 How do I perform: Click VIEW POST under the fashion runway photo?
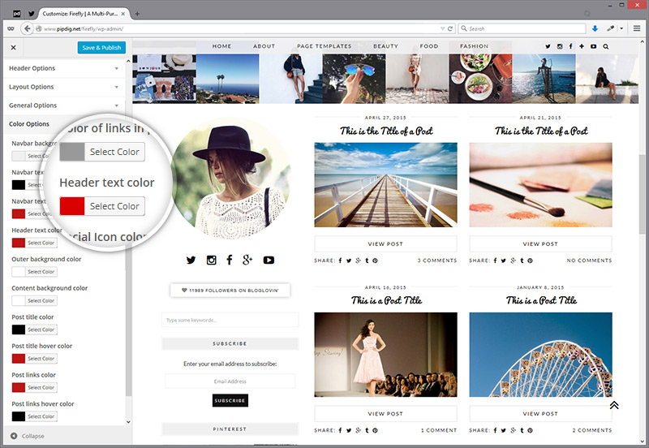(385, 414)
